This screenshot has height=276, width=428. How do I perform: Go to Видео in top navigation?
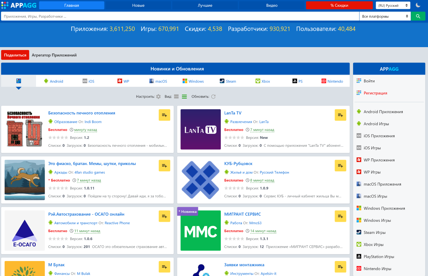[x=272, y=5]
